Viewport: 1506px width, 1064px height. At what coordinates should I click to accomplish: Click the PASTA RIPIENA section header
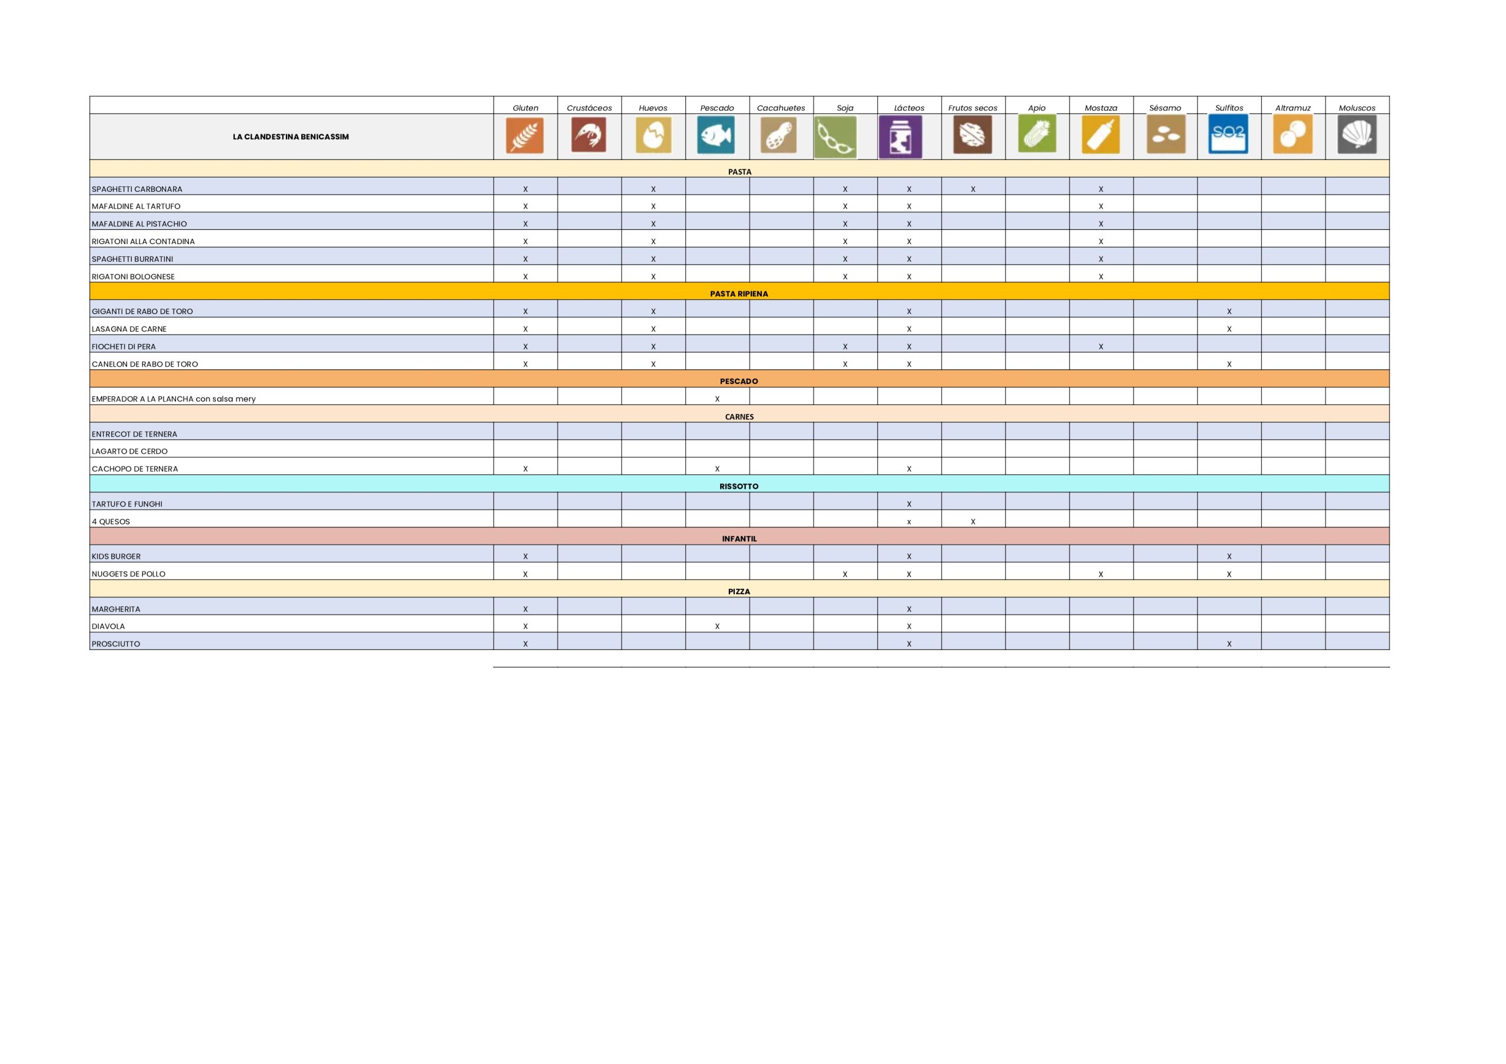pos(738,293)
